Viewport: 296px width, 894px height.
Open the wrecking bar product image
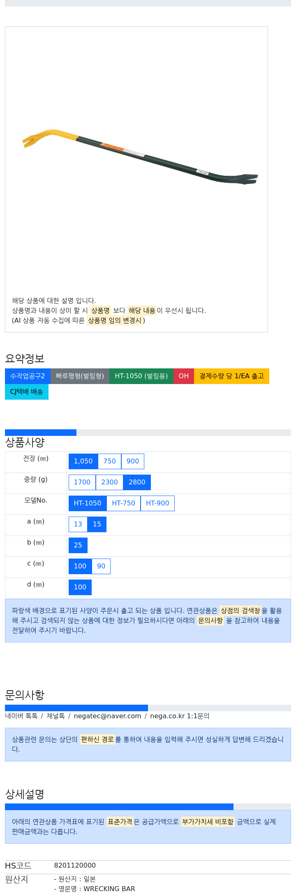[140, 156]
